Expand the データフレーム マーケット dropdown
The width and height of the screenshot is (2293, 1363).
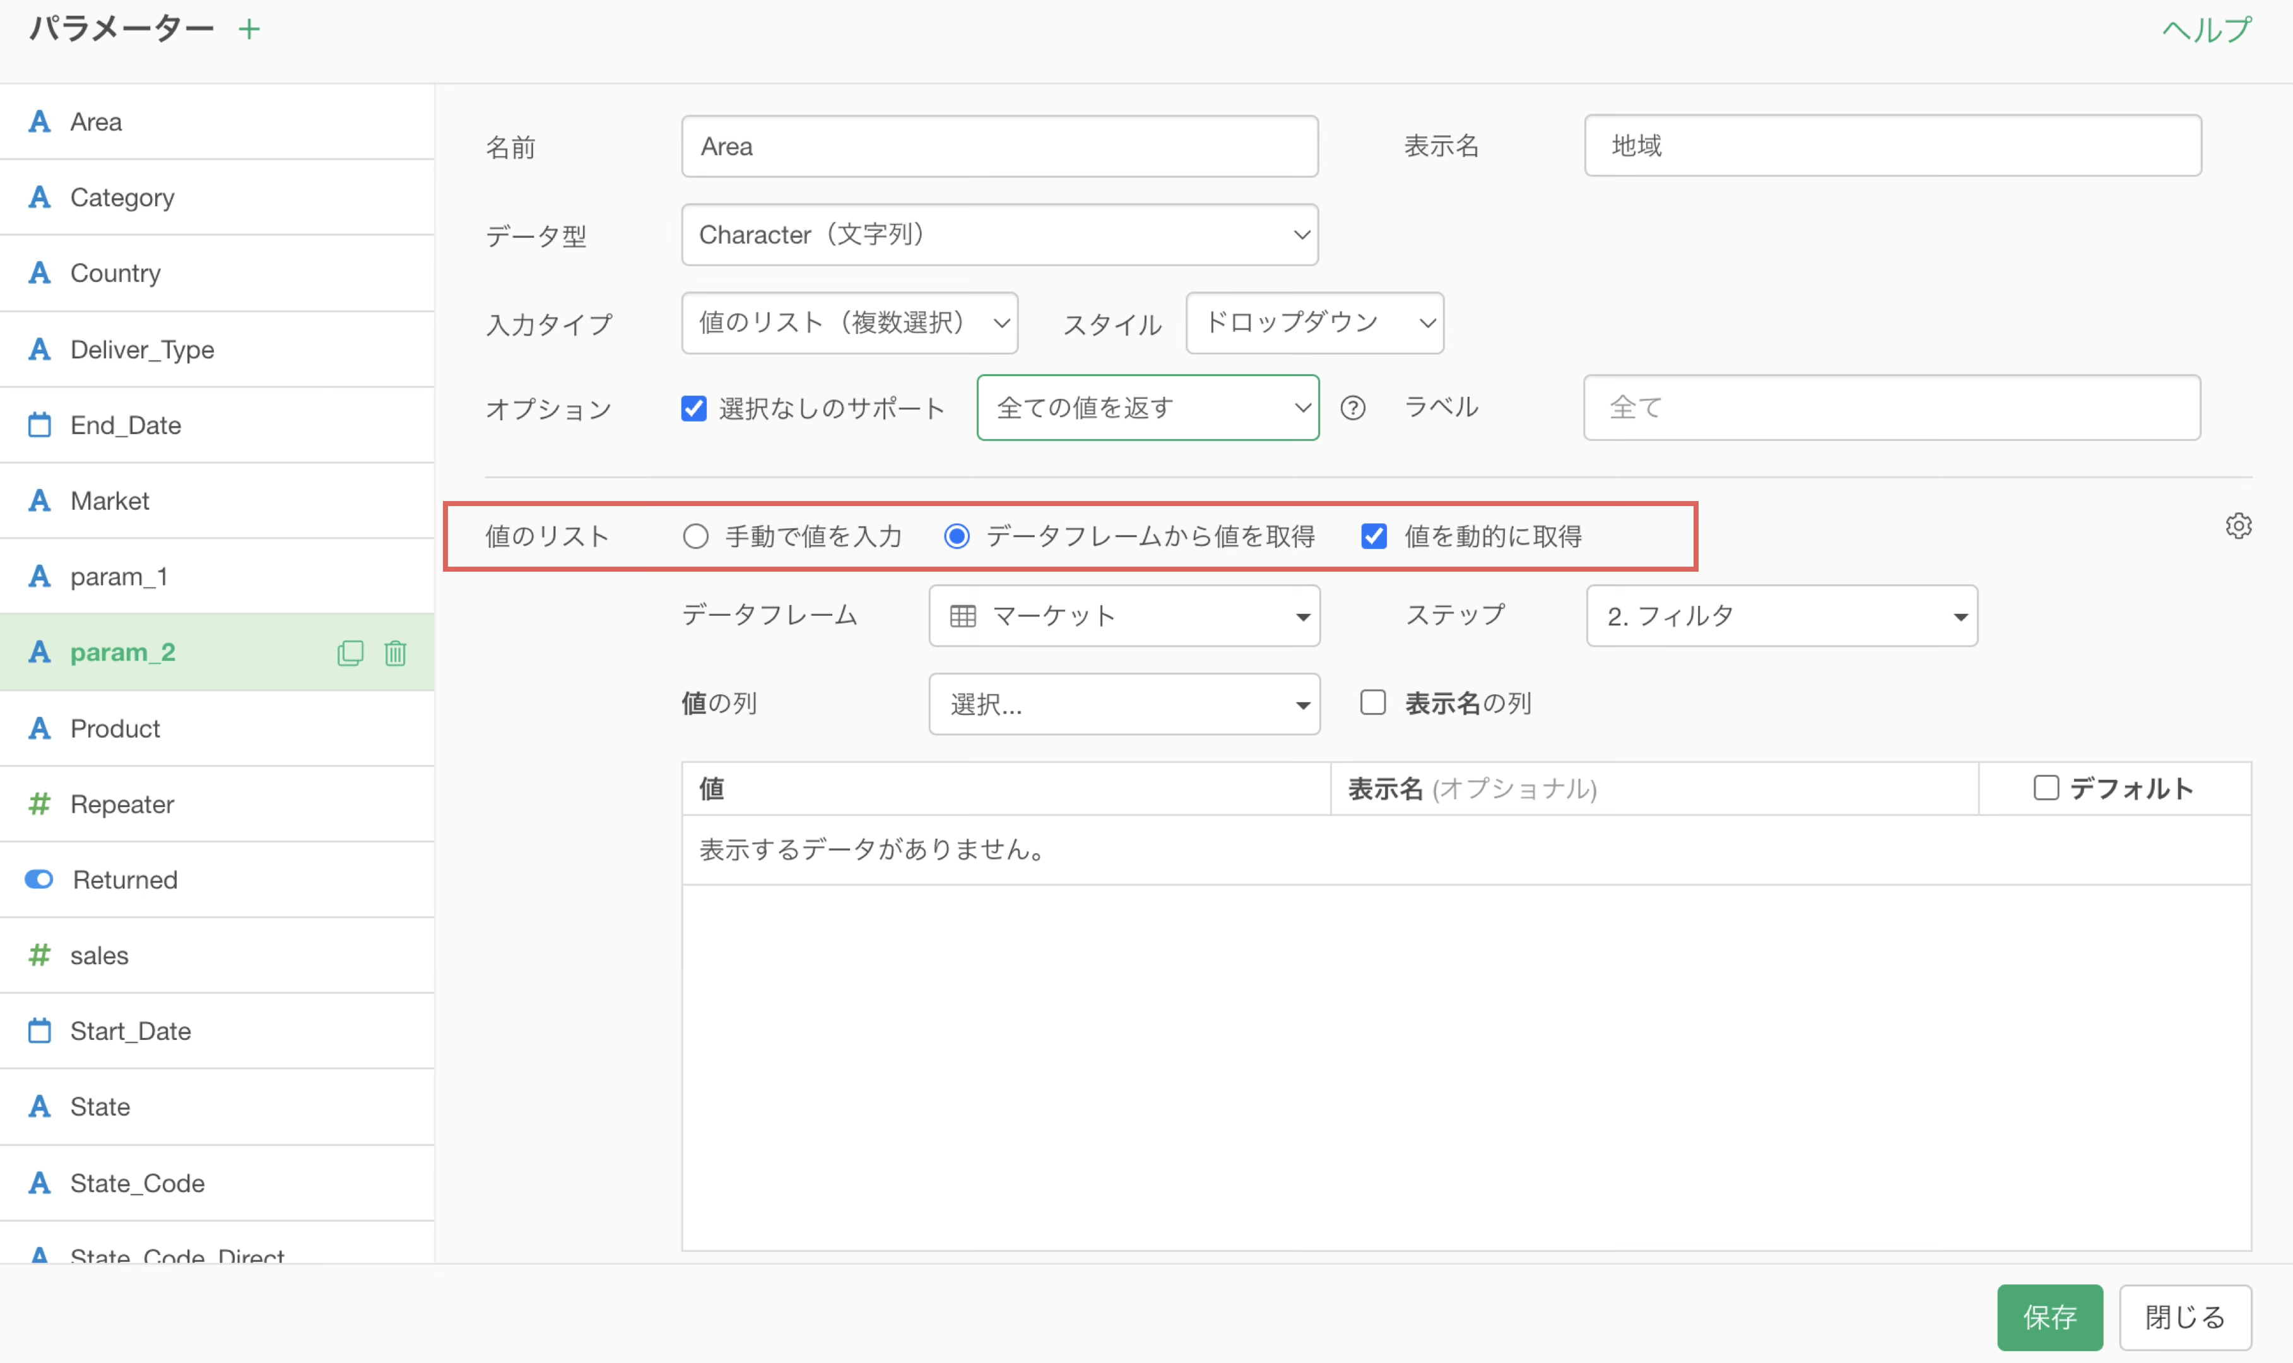click(x=1124, y=615)
